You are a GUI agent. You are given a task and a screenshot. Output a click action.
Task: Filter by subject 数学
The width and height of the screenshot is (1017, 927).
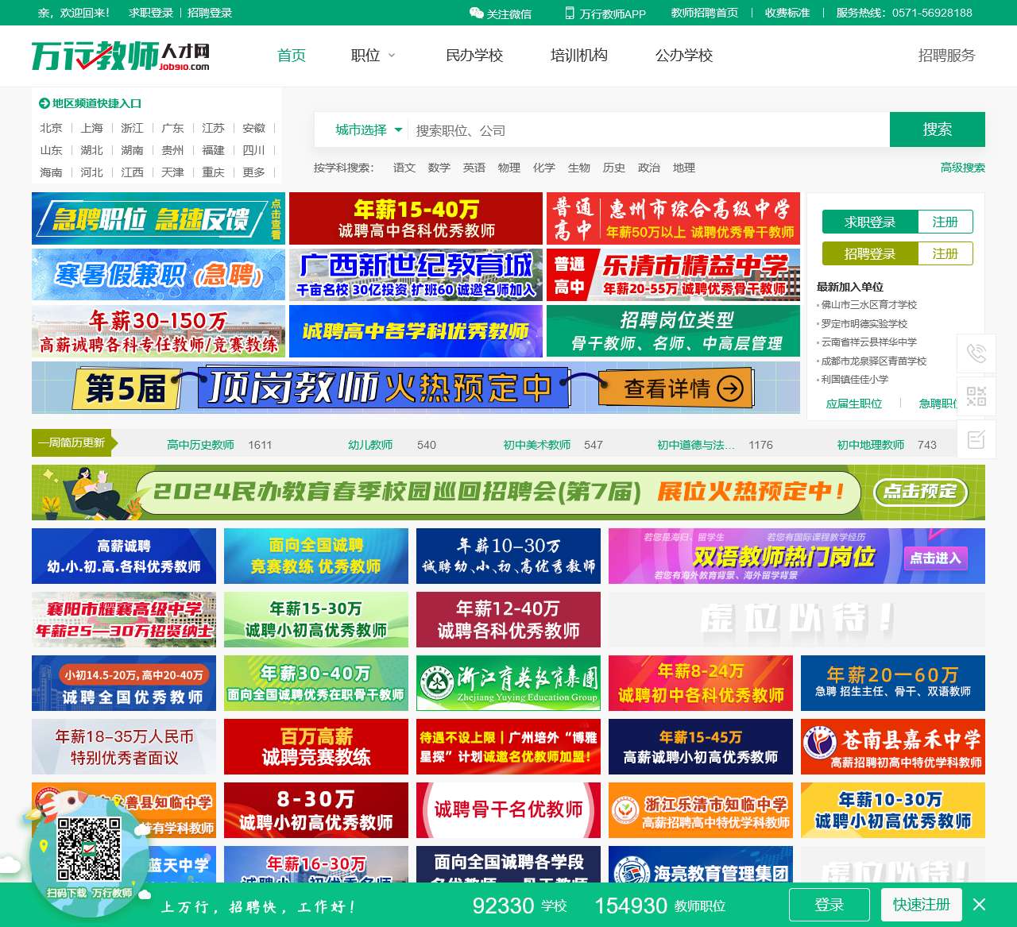[439, 168]
